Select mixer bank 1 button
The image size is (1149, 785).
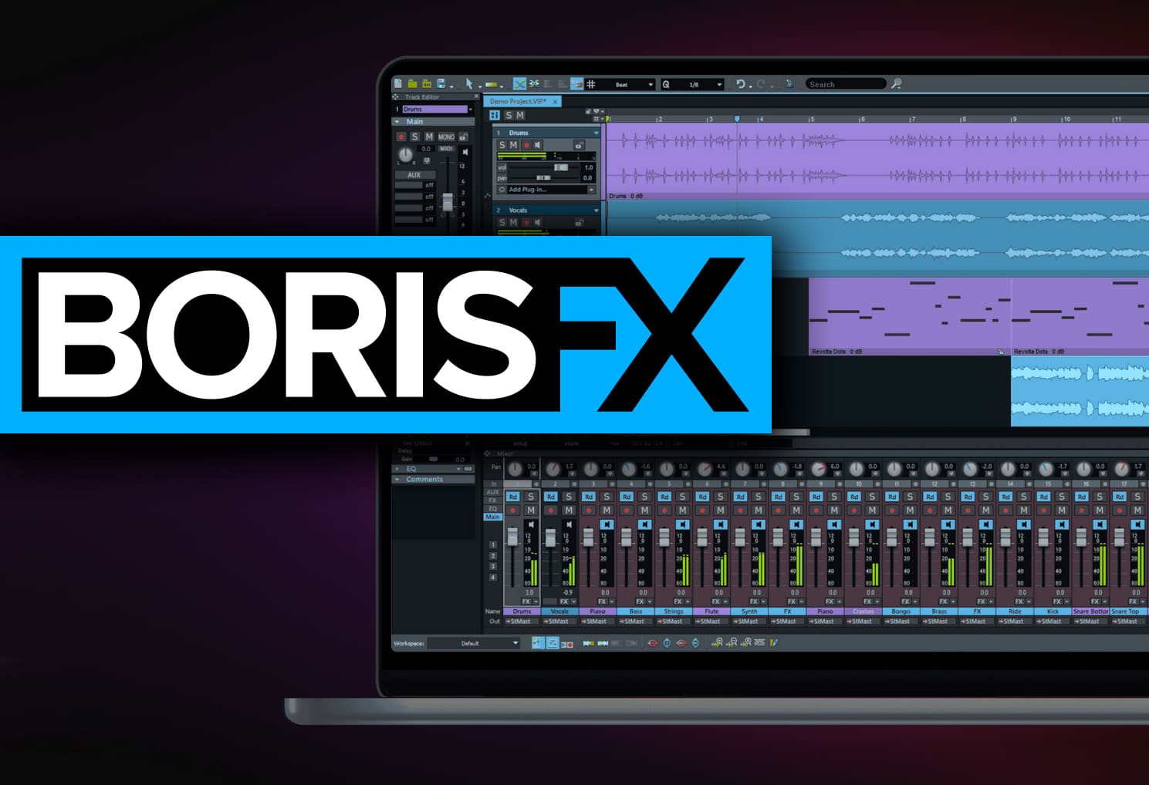pyautogui.click(x=493, y=544)
